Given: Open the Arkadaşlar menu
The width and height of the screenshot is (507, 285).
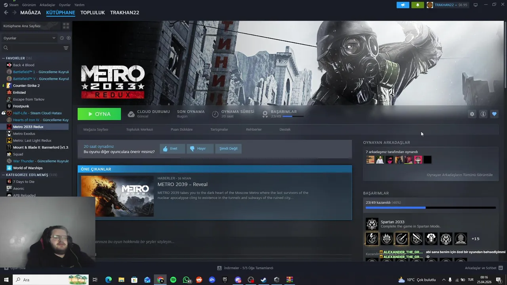Looking at the screenshot, I should pos(48,5).
